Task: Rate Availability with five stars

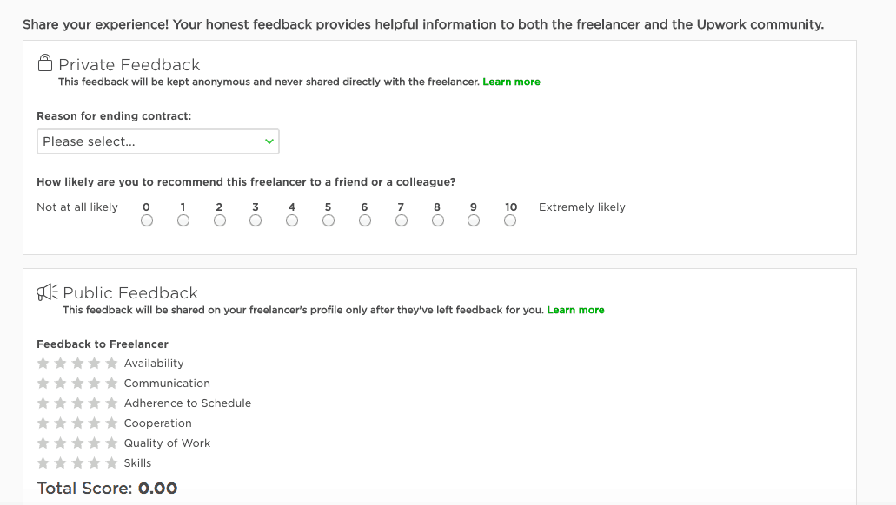Action: [111, 363]
